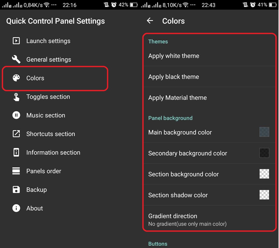Image resolution: width=279 pixels, height=248 pixels.
Task: Tap the Section shadow color swatch
Action: [264, 195]
